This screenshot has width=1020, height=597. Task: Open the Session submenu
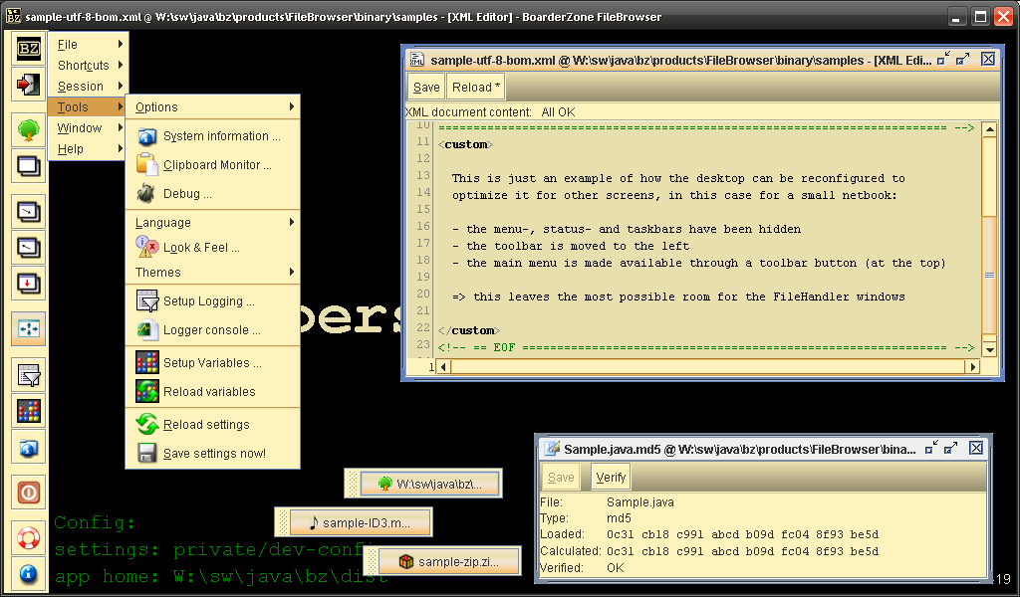[x=87, y=86]
